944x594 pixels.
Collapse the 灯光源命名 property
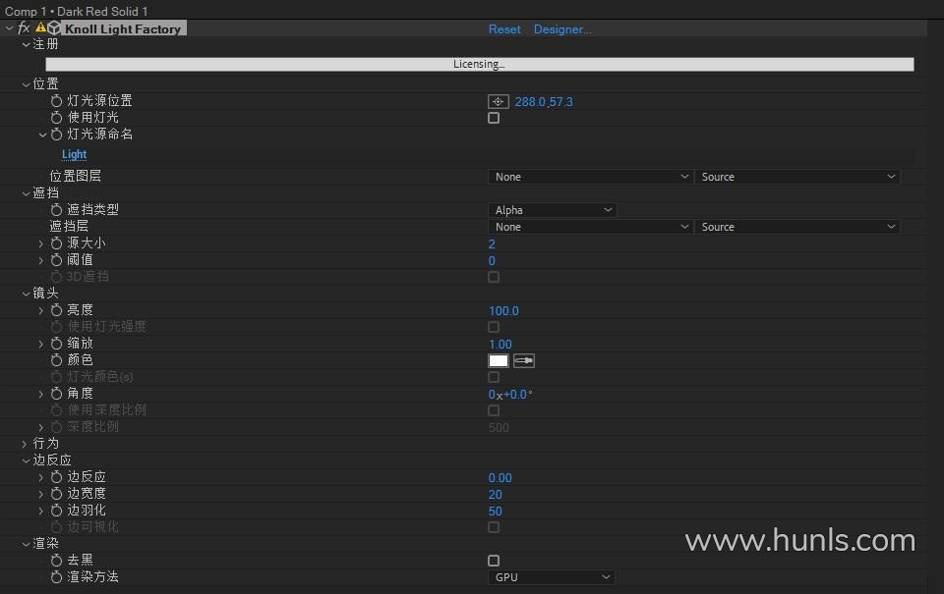tap(42, 135)
